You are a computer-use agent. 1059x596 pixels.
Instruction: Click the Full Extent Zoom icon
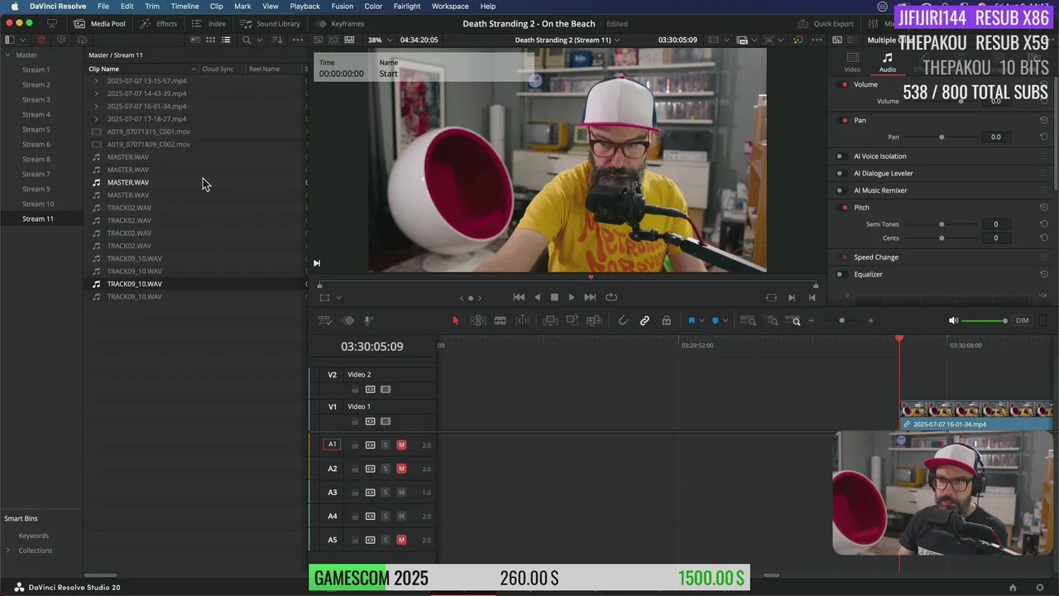748,320
